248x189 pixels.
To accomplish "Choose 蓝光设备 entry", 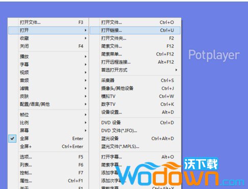I will click(x=135, y=139).
